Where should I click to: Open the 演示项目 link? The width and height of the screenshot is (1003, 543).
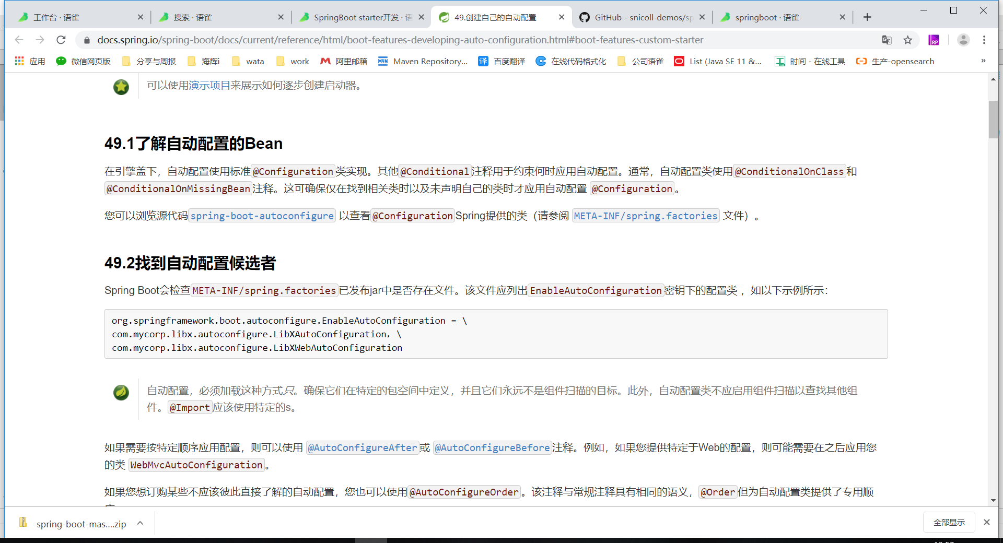[x=210, y=85]
